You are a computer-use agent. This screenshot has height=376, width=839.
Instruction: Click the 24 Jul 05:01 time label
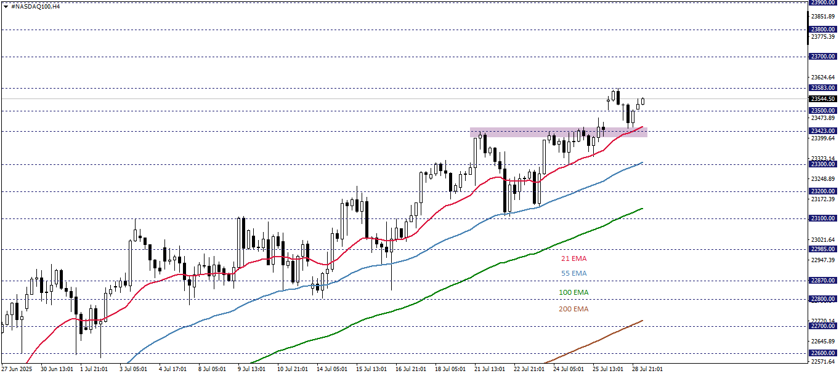[x=569, y=370]
